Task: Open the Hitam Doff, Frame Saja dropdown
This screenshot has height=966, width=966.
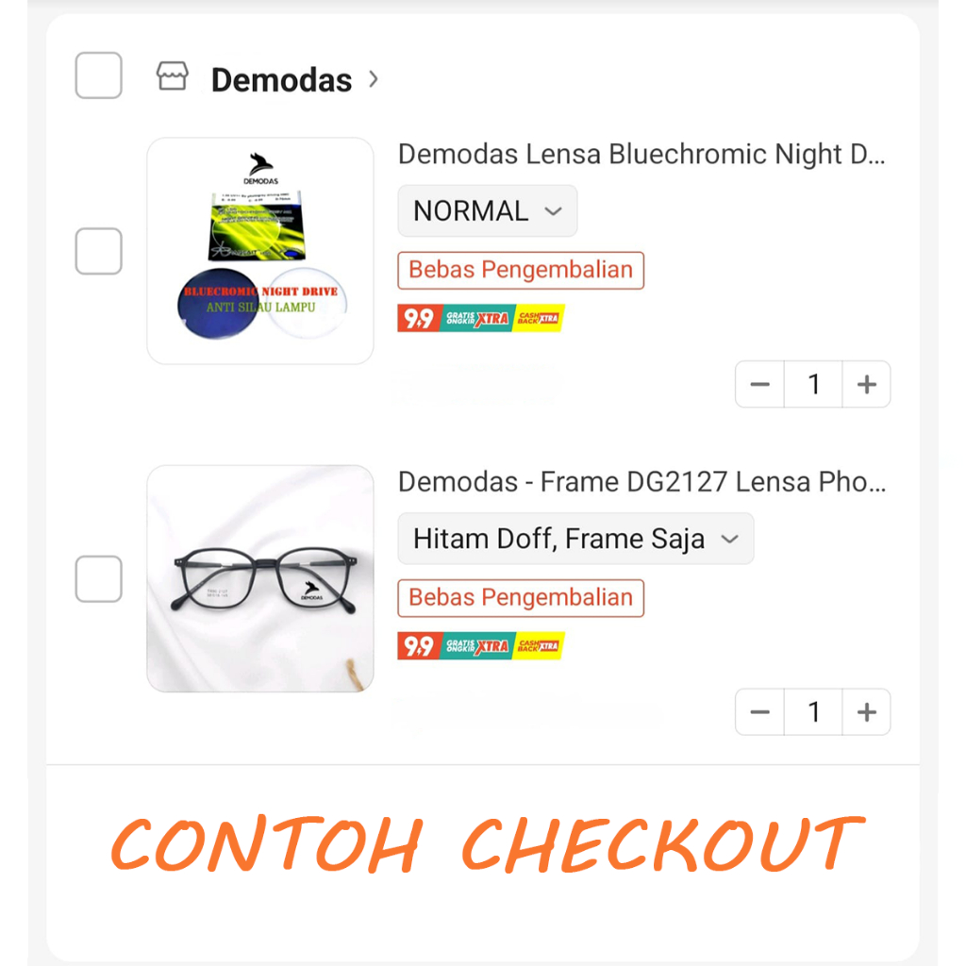Action: pyautogui.click(x=575, y=539)
